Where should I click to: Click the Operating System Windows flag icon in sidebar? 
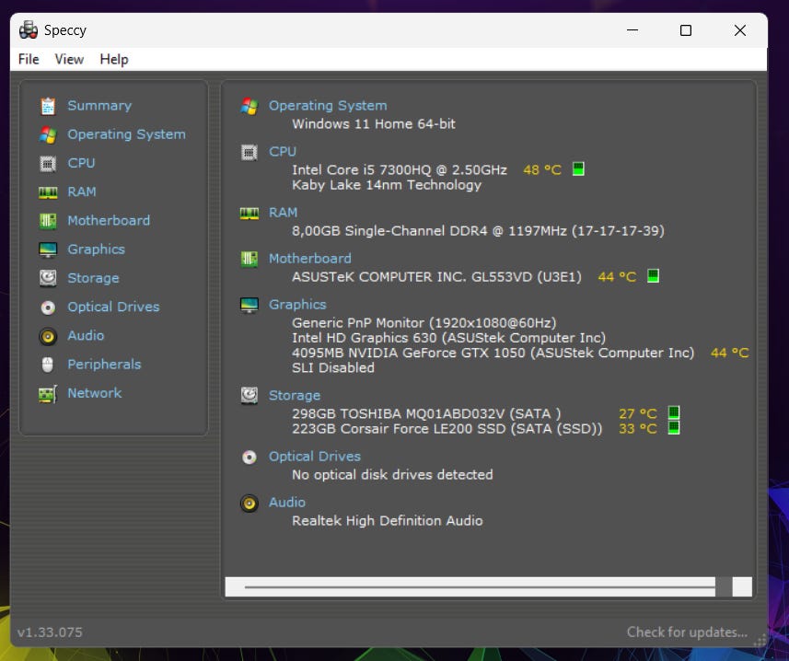(x=48, y=134)
